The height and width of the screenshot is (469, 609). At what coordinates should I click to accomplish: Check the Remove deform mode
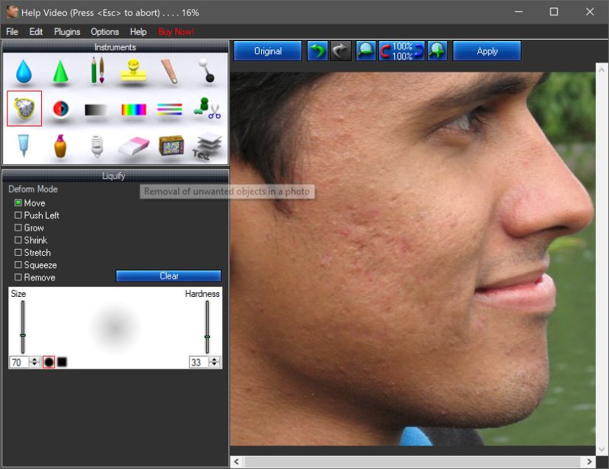[34, 277]
